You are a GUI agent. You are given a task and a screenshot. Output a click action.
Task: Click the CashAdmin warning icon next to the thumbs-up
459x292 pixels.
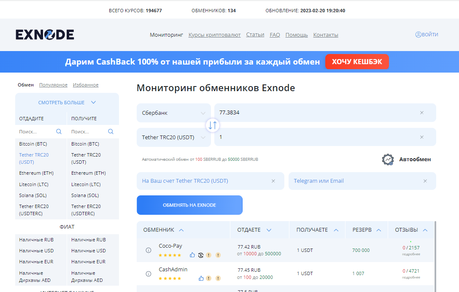[x=209, y=278]
